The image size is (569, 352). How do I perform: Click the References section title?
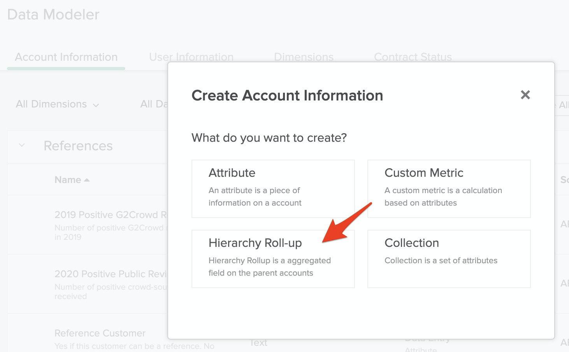pos(78,146)
